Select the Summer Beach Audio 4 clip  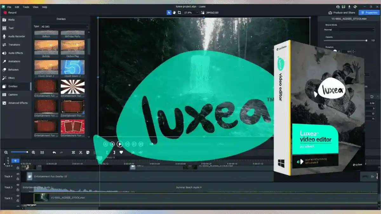[x=189, y=187]
